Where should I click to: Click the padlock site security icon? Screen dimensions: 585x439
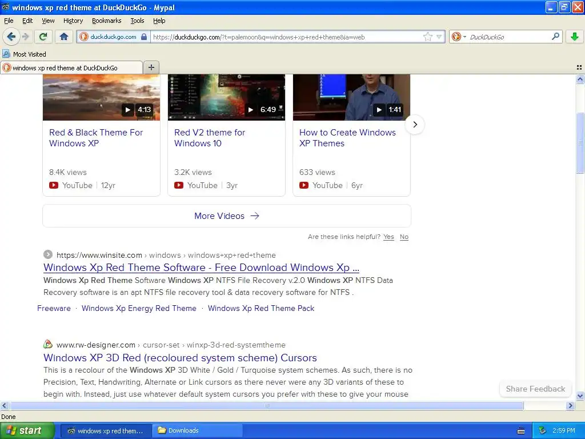click(x=144, y=37)
